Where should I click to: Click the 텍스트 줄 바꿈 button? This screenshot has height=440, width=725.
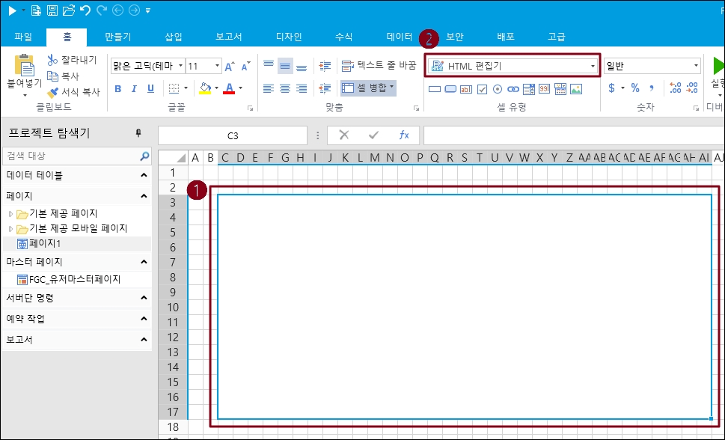(379, 66)
